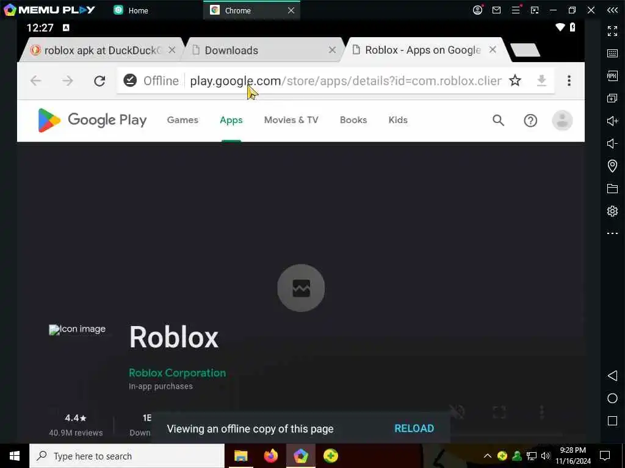Open File Explorer from taskbar
The height and width of the screenshot is (468, 625).
240,456
